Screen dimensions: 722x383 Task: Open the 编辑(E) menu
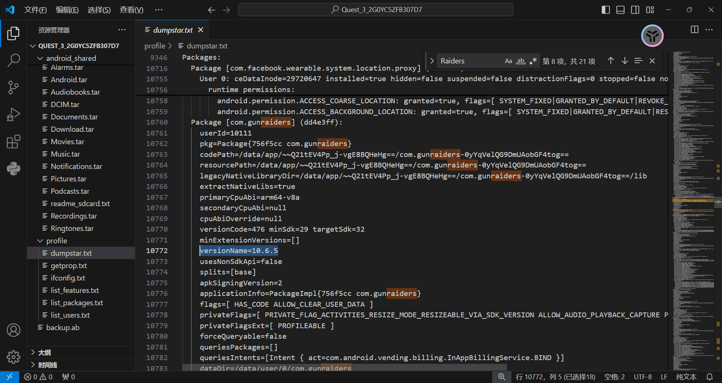67,10
